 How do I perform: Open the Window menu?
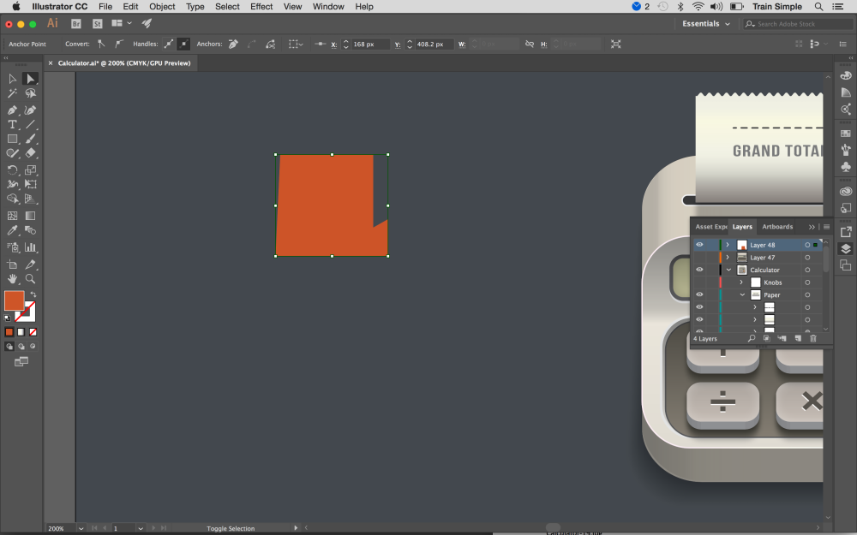[x=328, y=7]
